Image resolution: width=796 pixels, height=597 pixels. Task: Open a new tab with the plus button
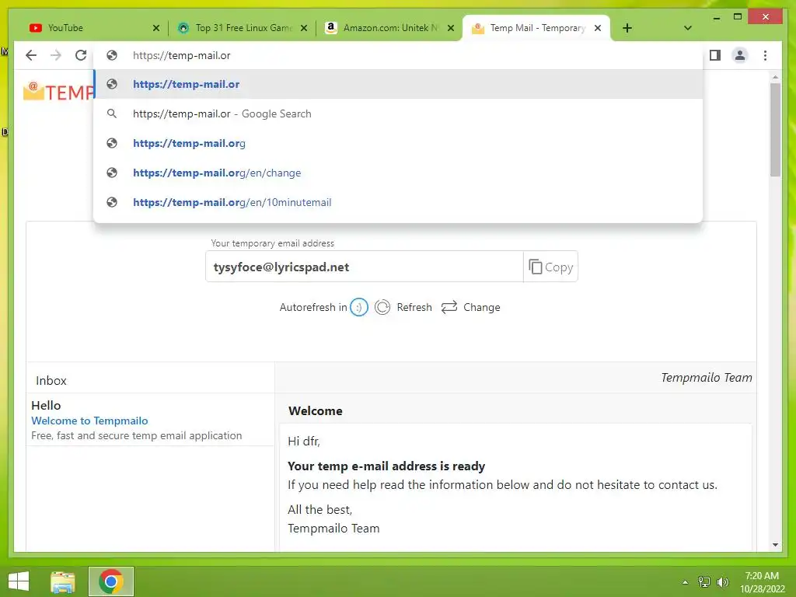point(627,28)
